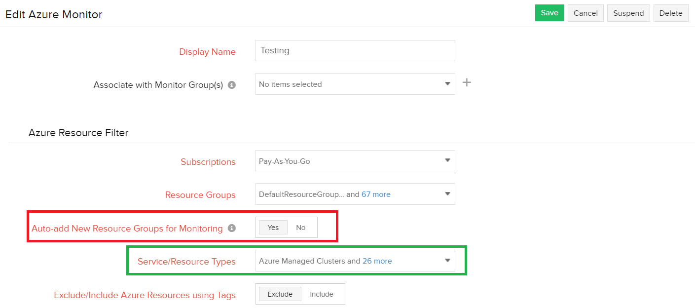Click the info icon beside Monitor Group(s)
Image resolution: width=695 pixels, height=308 pixels.
(232, 85)
